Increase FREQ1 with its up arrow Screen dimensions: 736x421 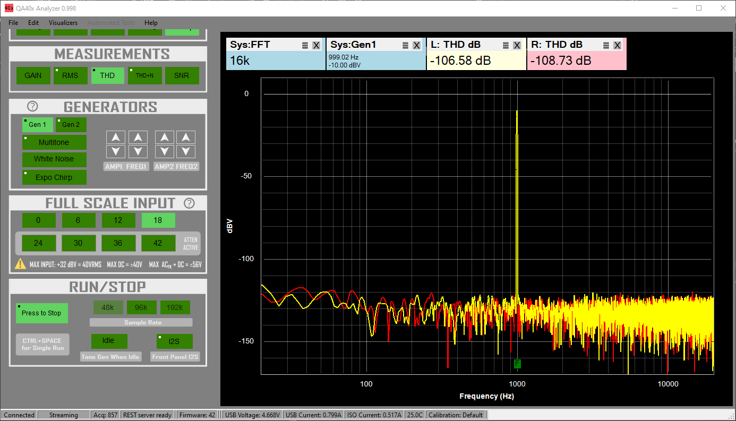[x=138, y=138]
